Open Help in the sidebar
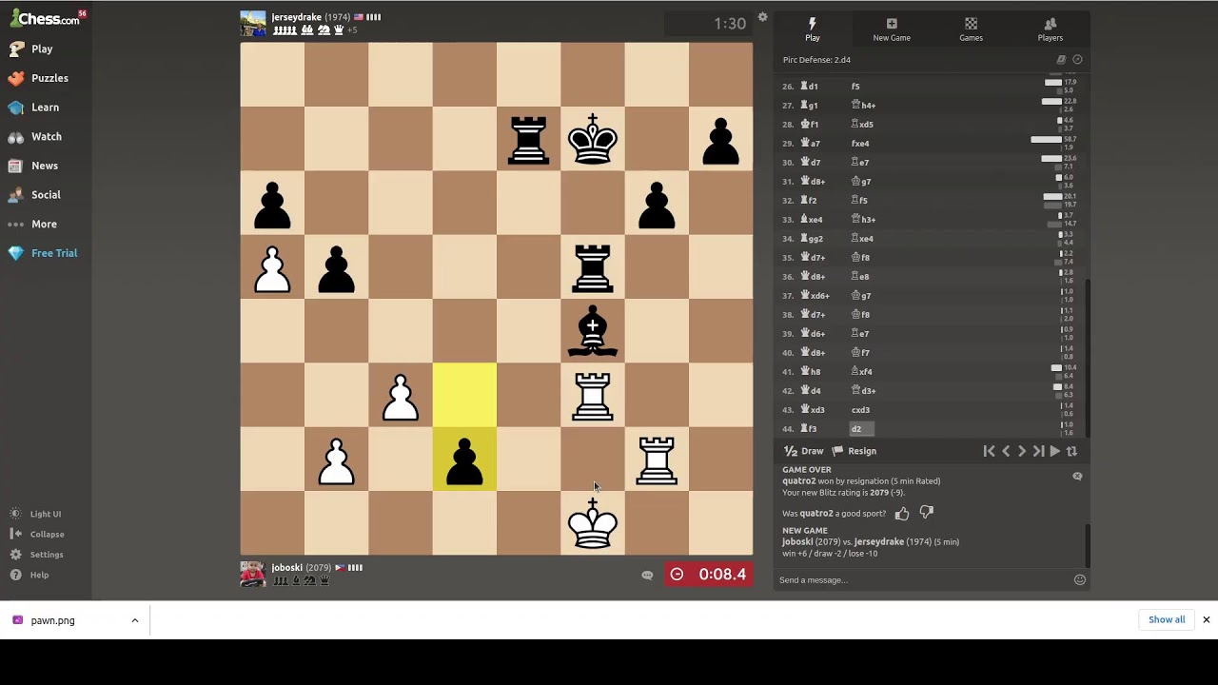This screenshot has width=1218, height=685. (29, 575)
